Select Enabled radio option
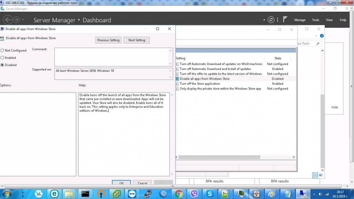The image size is (354, 199). [x=2, y=58]
